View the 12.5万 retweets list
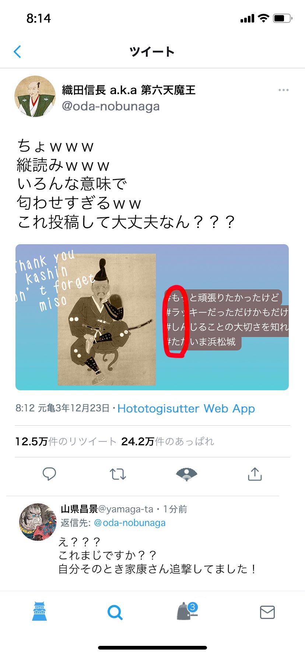Viewport: 305px width, 661px height. click(x=66, y=442)
